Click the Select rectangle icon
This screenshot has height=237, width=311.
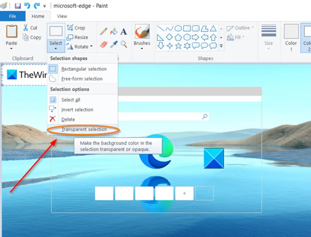pyautogui.click(x=56, y=31)
